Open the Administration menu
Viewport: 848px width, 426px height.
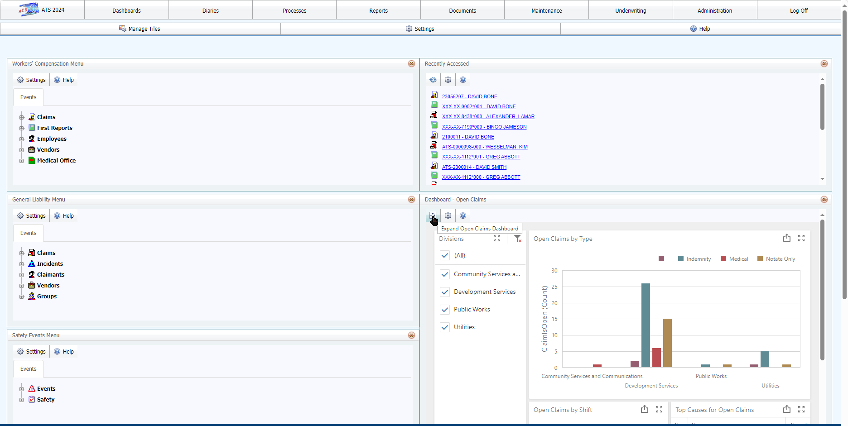coord(715,10)
